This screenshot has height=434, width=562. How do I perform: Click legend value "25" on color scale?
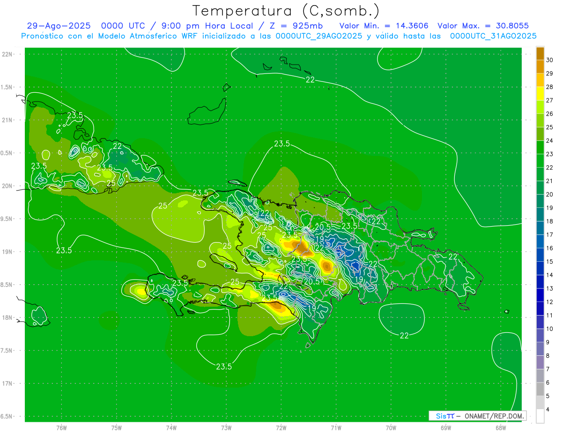click(550, 127)
